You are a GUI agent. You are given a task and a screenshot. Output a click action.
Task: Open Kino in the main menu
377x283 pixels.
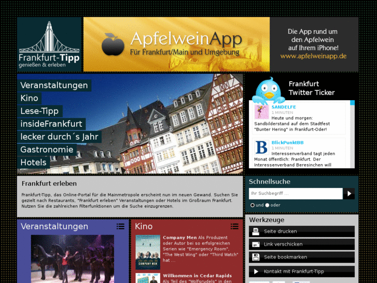(30, 98)
